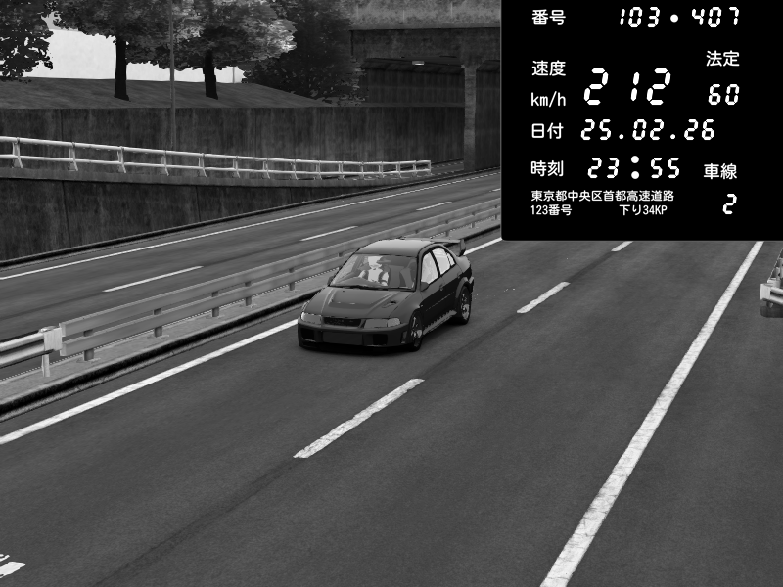
Task: Click the 速度 speed label
Action: 548,68
